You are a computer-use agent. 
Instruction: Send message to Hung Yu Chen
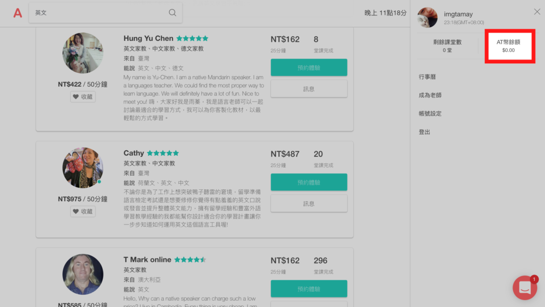[x=309, y=89]
